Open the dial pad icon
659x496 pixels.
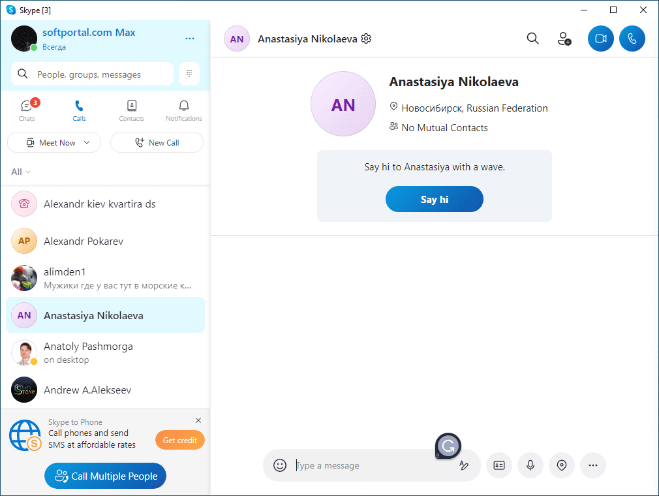click(189, 74)
